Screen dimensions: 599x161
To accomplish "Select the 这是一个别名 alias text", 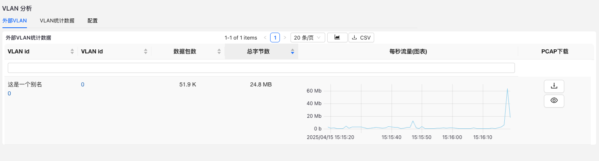I will point(25,84).
